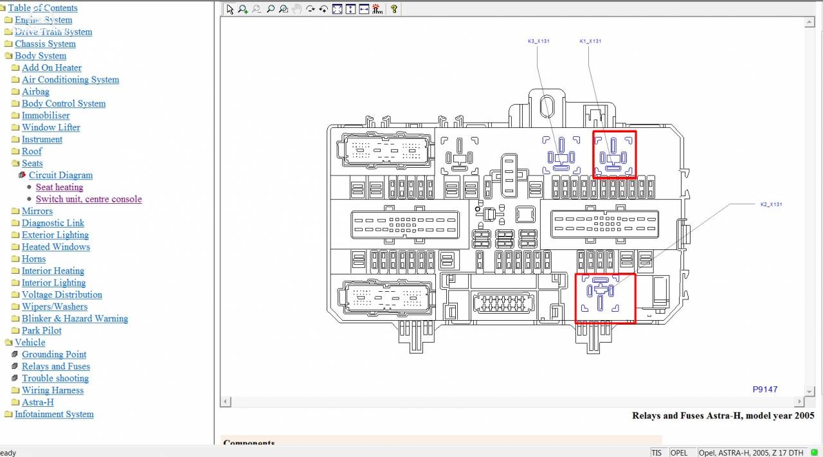Collapse the Seats folder icon
823x457 pixels.
pos(15,163)
